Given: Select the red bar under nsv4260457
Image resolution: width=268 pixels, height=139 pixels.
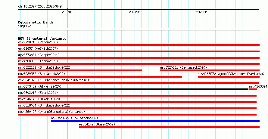Looking at the screenshot, I should [x=137, y=115].
